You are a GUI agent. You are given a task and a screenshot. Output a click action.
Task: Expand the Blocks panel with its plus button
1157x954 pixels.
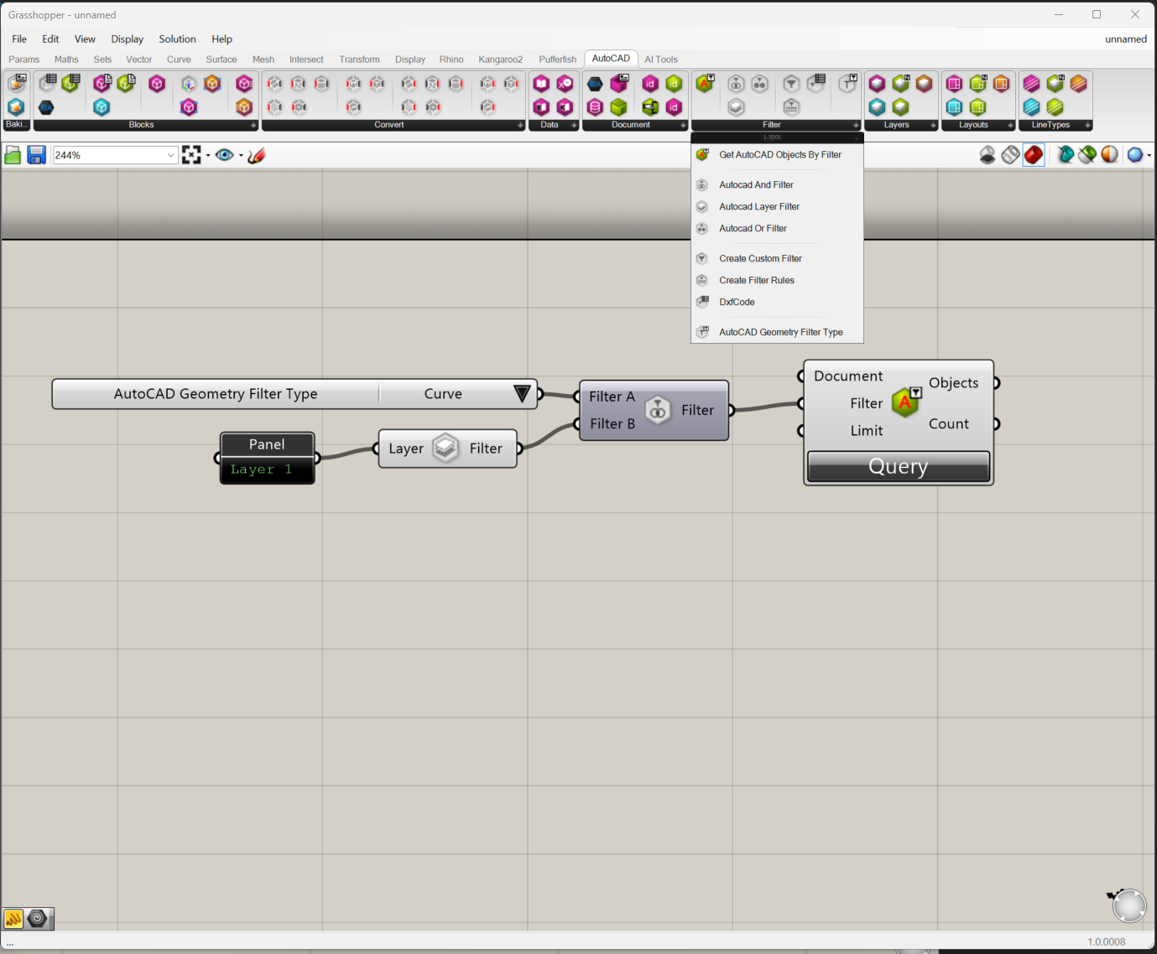click(253, 126)
